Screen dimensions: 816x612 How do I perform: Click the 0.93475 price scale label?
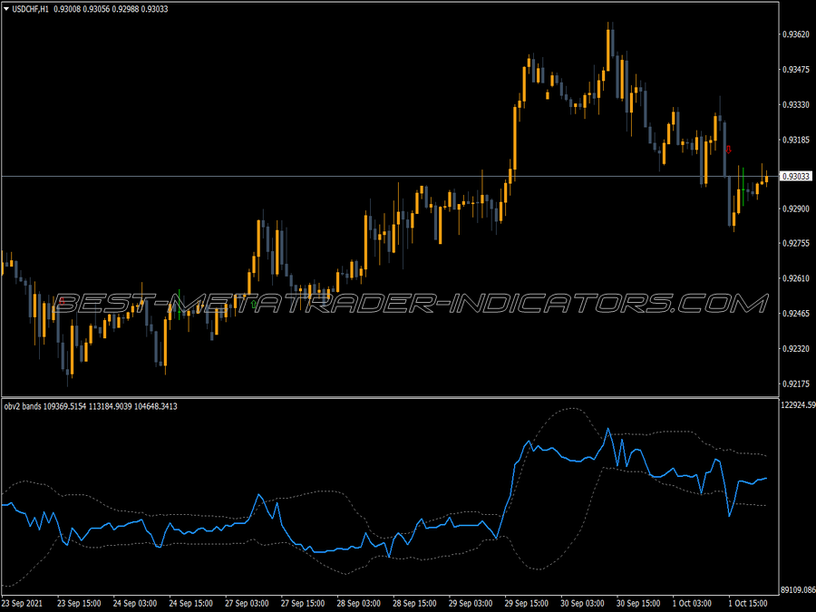pyautogui.click(x=796, y=69)
